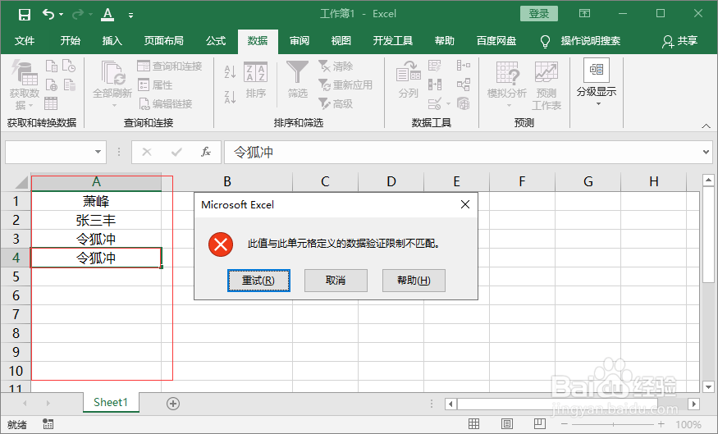This screenshot has height=434, width=718.
Task: Click 查询和连接 in the ribbon
Action: [170, 66]
